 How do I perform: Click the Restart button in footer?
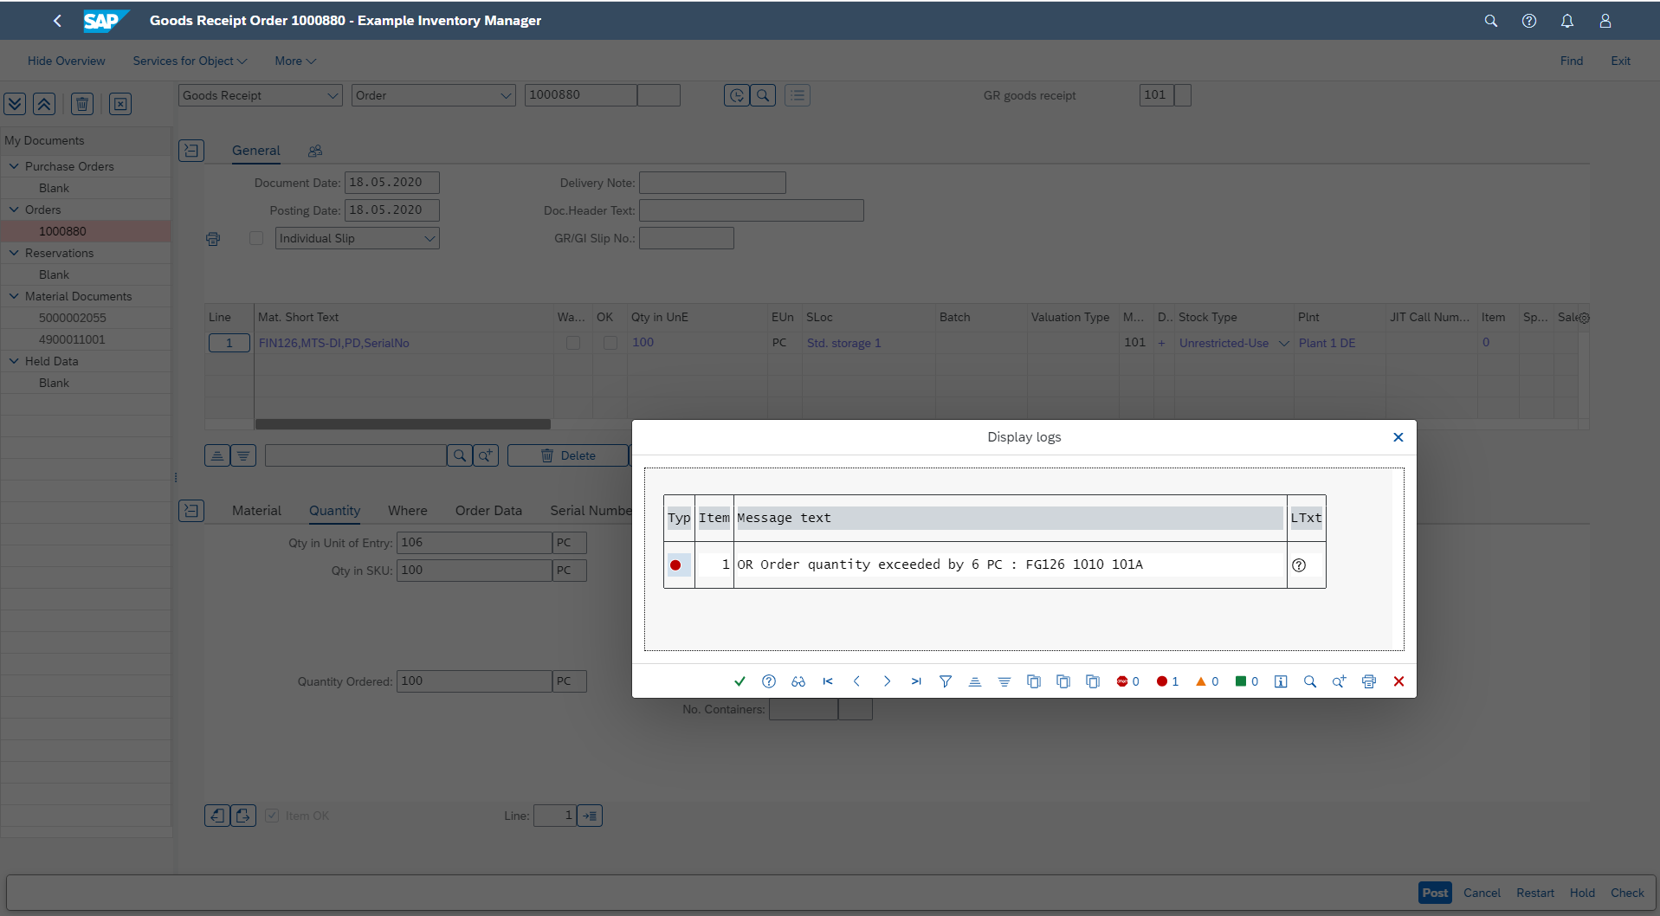coord(1535,893)
